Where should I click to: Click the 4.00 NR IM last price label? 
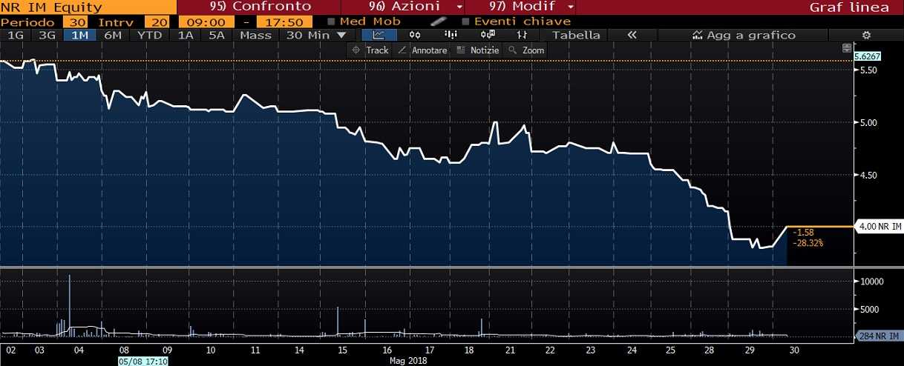click(x=879, y=225)
